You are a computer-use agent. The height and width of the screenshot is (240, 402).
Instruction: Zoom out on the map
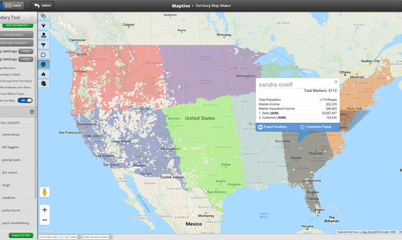click(x=44, y=220)
